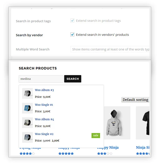Choose Woo Album #4 from the suggestions
The image size is (158, 166).
tap(44, 119)
